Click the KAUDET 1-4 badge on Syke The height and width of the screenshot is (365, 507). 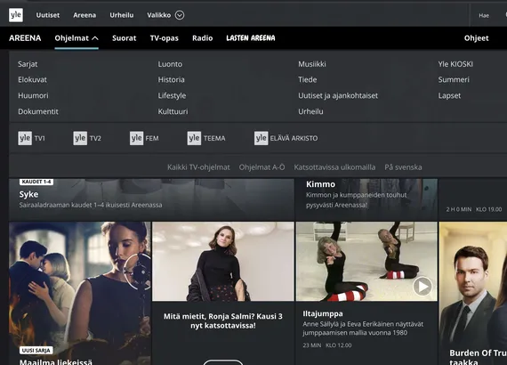point(36,182)
